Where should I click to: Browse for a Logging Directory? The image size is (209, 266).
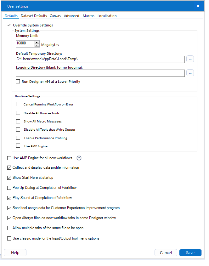[x=190, y=73]
